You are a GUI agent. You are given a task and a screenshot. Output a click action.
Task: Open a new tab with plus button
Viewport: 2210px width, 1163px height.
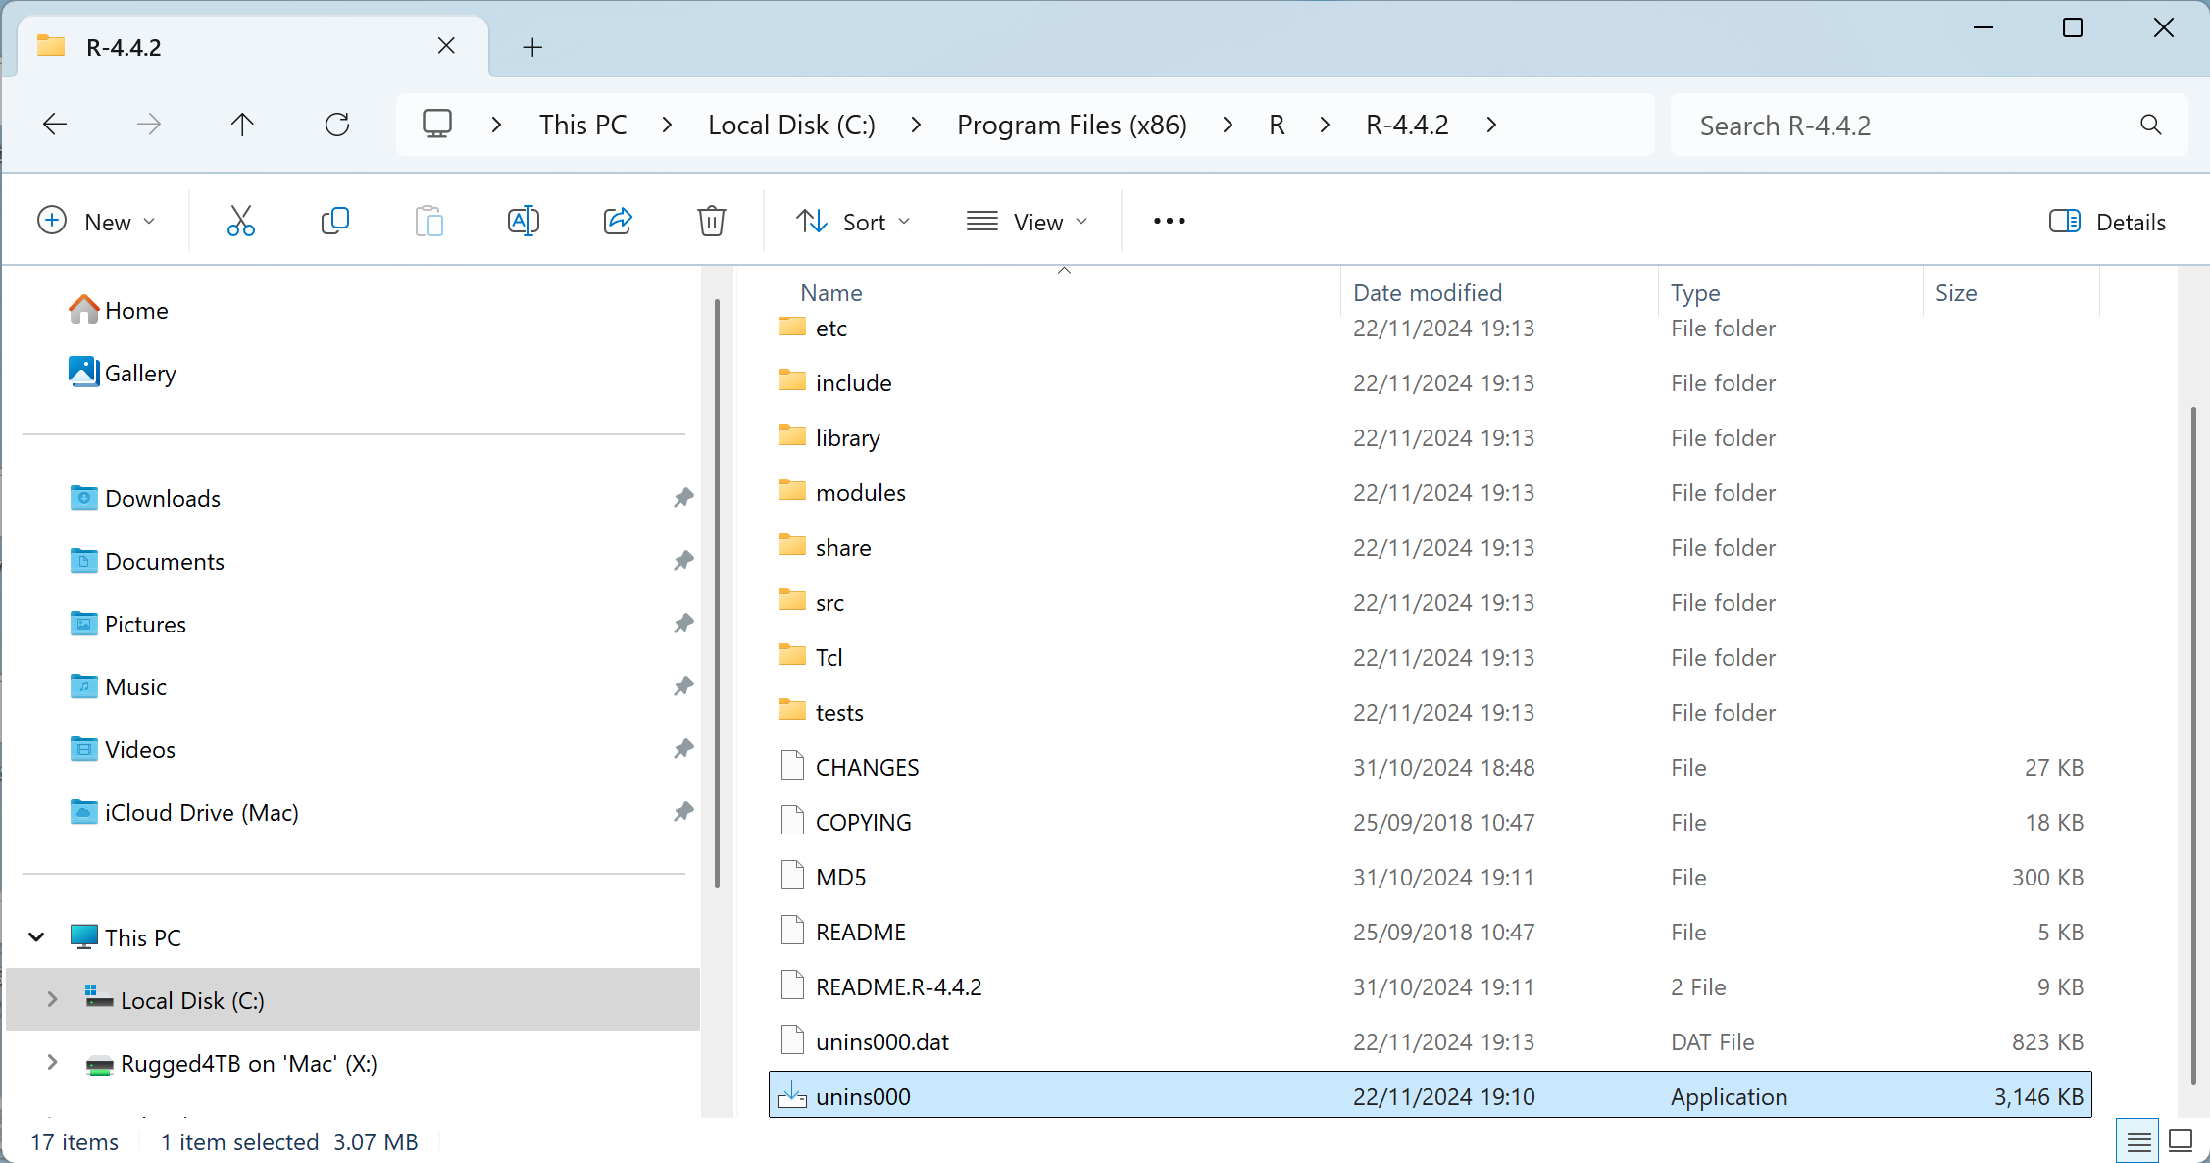532,47
